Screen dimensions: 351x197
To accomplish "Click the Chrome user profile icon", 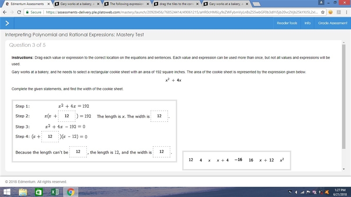I will pyautogui.click(x=321, y=3).
